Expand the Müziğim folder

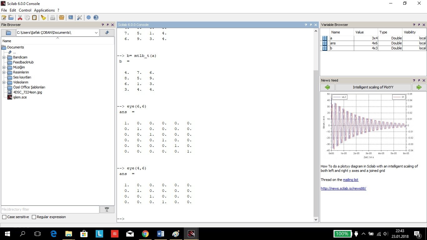pyautogui.click(x=4, y=67)
